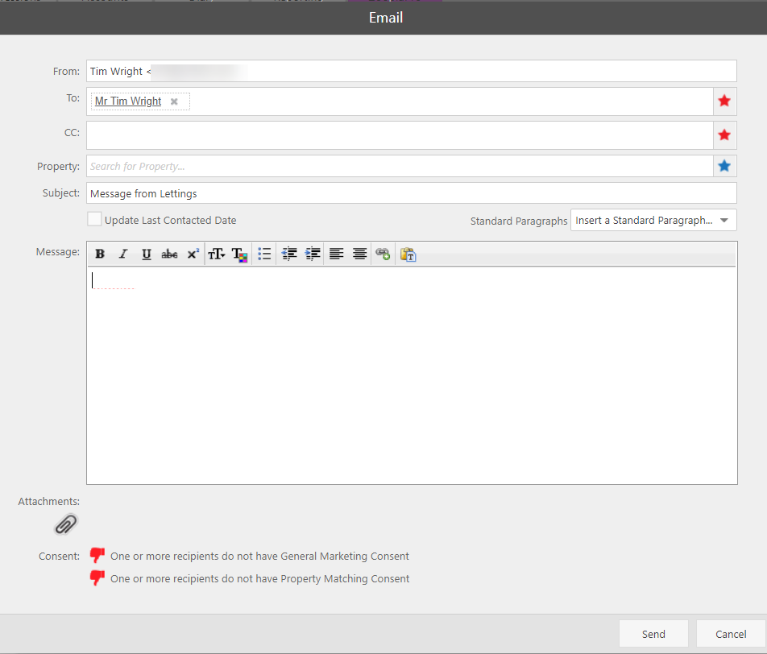Open Insert a Standard Paragraph dropdown
Image resolution: width=767 pixels, height=654 pixels.
coord(653,221)
